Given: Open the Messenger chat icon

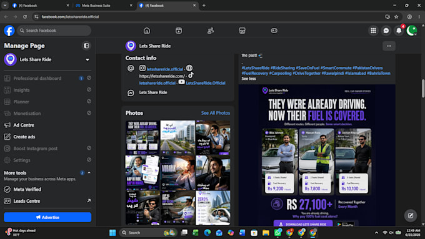Looking at the screenshot, I should pos(386,31).
